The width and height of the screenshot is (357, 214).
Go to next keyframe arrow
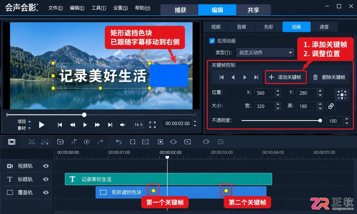click(x=245, y=77)
